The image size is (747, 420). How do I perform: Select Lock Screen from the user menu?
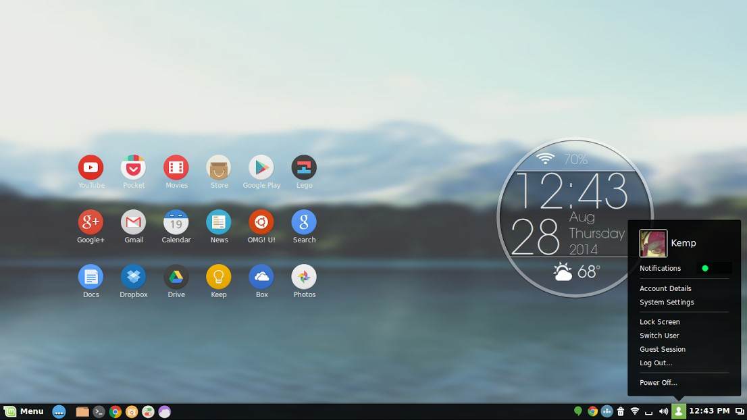point(659,322)
